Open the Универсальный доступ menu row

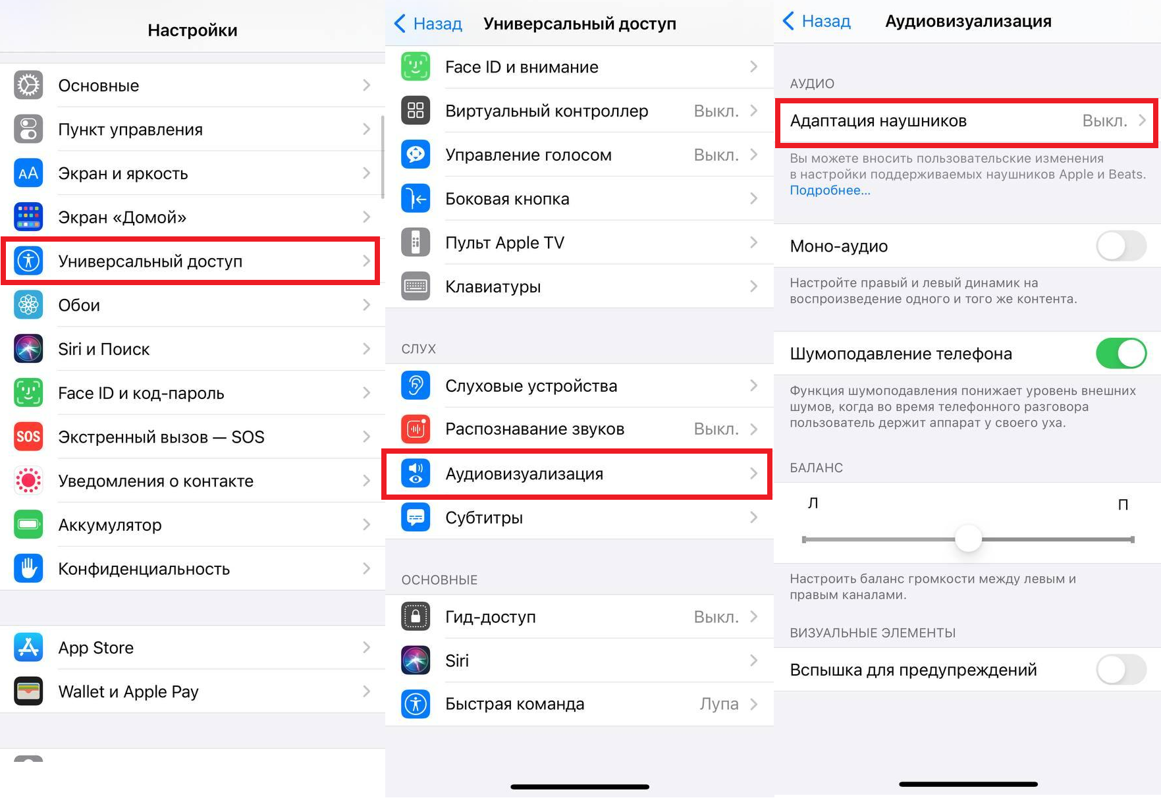coord(190,261)
